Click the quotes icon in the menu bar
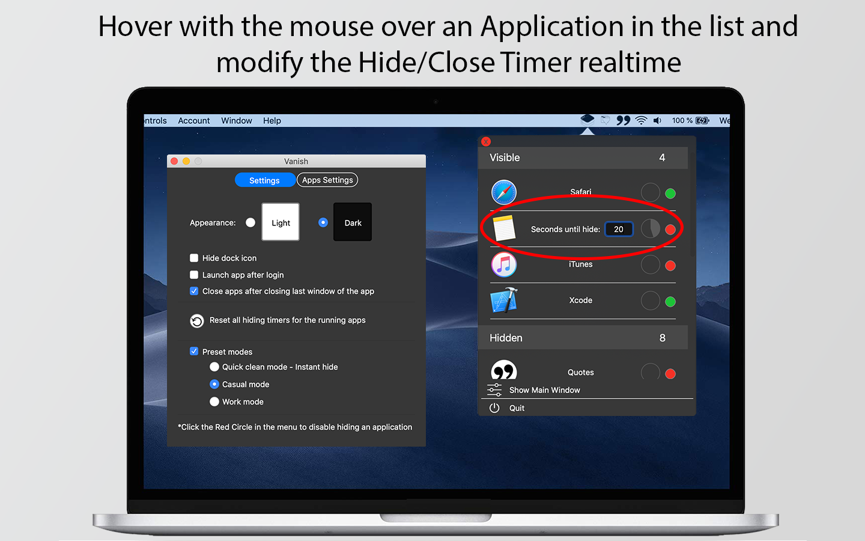This screenshot has height=541, width=865. pos(624,120)
